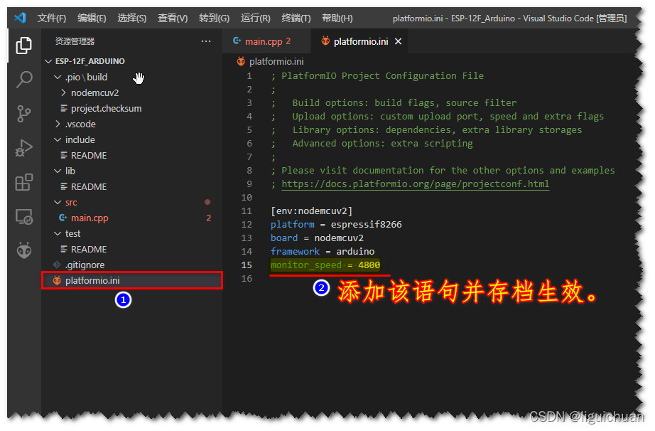Image resolution: width=655 pixels, height=431 pixels.
Task: Collapse the src folder
Action: coord(58,202)
